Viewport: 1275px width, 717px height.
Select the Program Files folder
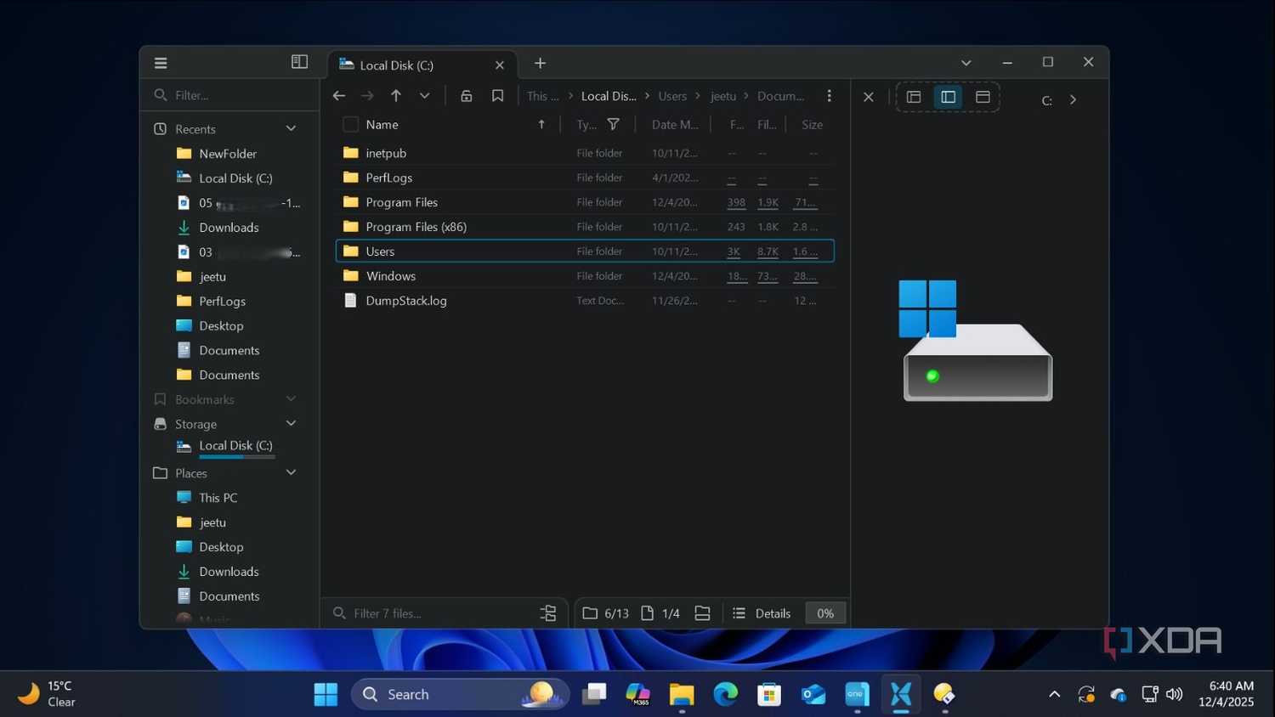(x=585, y=202)
